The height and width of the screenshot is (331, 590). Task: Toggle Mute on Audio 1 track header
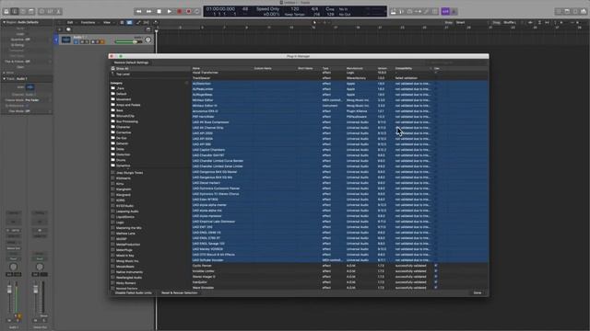pos(82,42)
